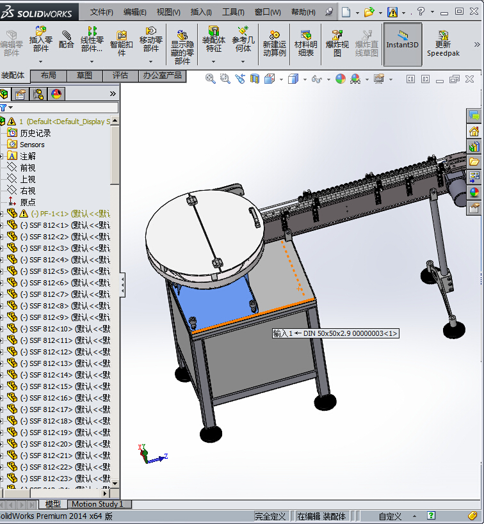The image size is (484, 524).
Task: Click Reference Geometry (参考几何体) icon
Action: pyautogui.click(x=243, y=39)
